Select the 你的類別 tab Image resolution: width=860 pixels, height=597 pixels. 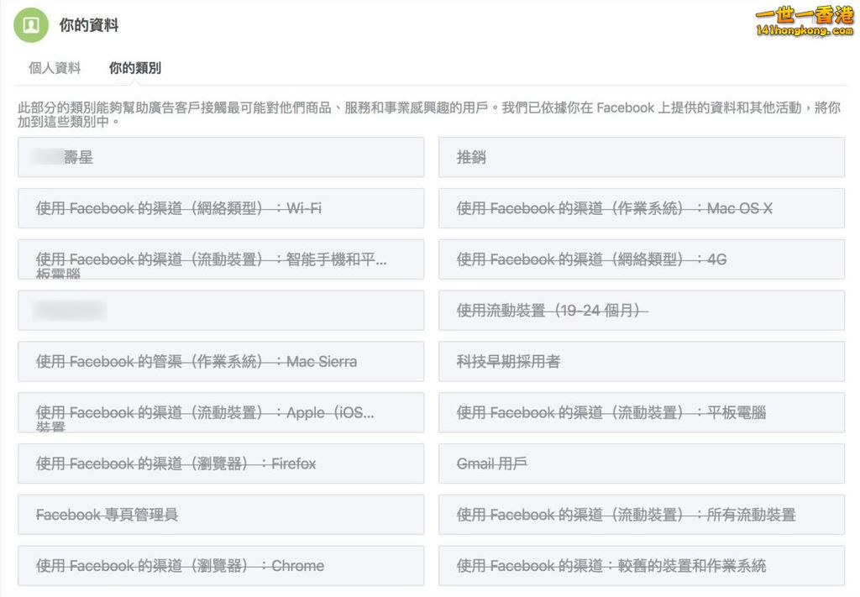click(x=135, y=68)
